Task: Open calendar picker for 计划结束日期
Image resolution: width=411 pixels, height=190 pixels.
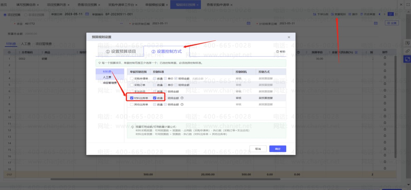Action: click(375, 23)
